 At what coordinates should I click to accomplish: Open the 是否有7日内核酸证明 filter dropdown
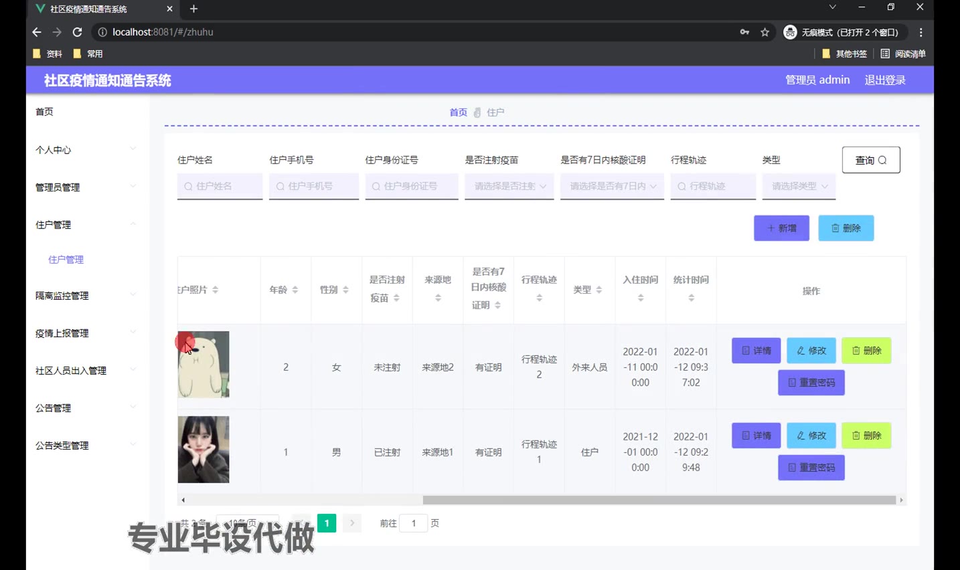click(x=612, y=186)
